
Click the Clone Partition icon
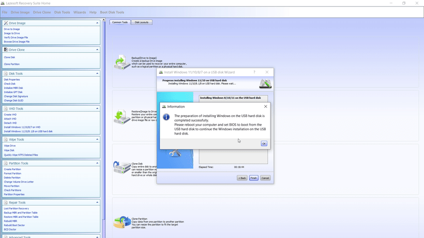[122, 222]
